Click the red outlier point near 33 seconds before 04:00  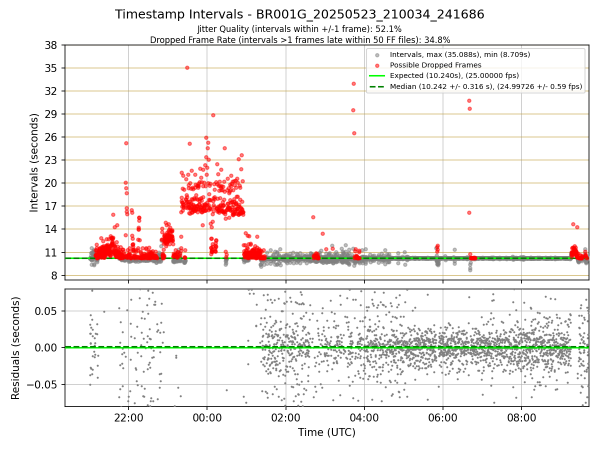coord(353,83)
